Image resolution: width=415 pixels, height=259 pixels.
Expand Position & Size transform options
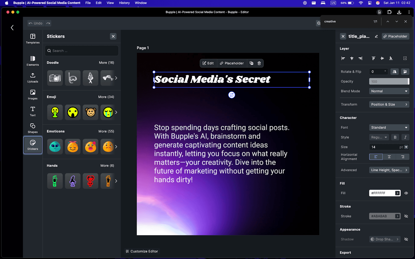(389, 104)
